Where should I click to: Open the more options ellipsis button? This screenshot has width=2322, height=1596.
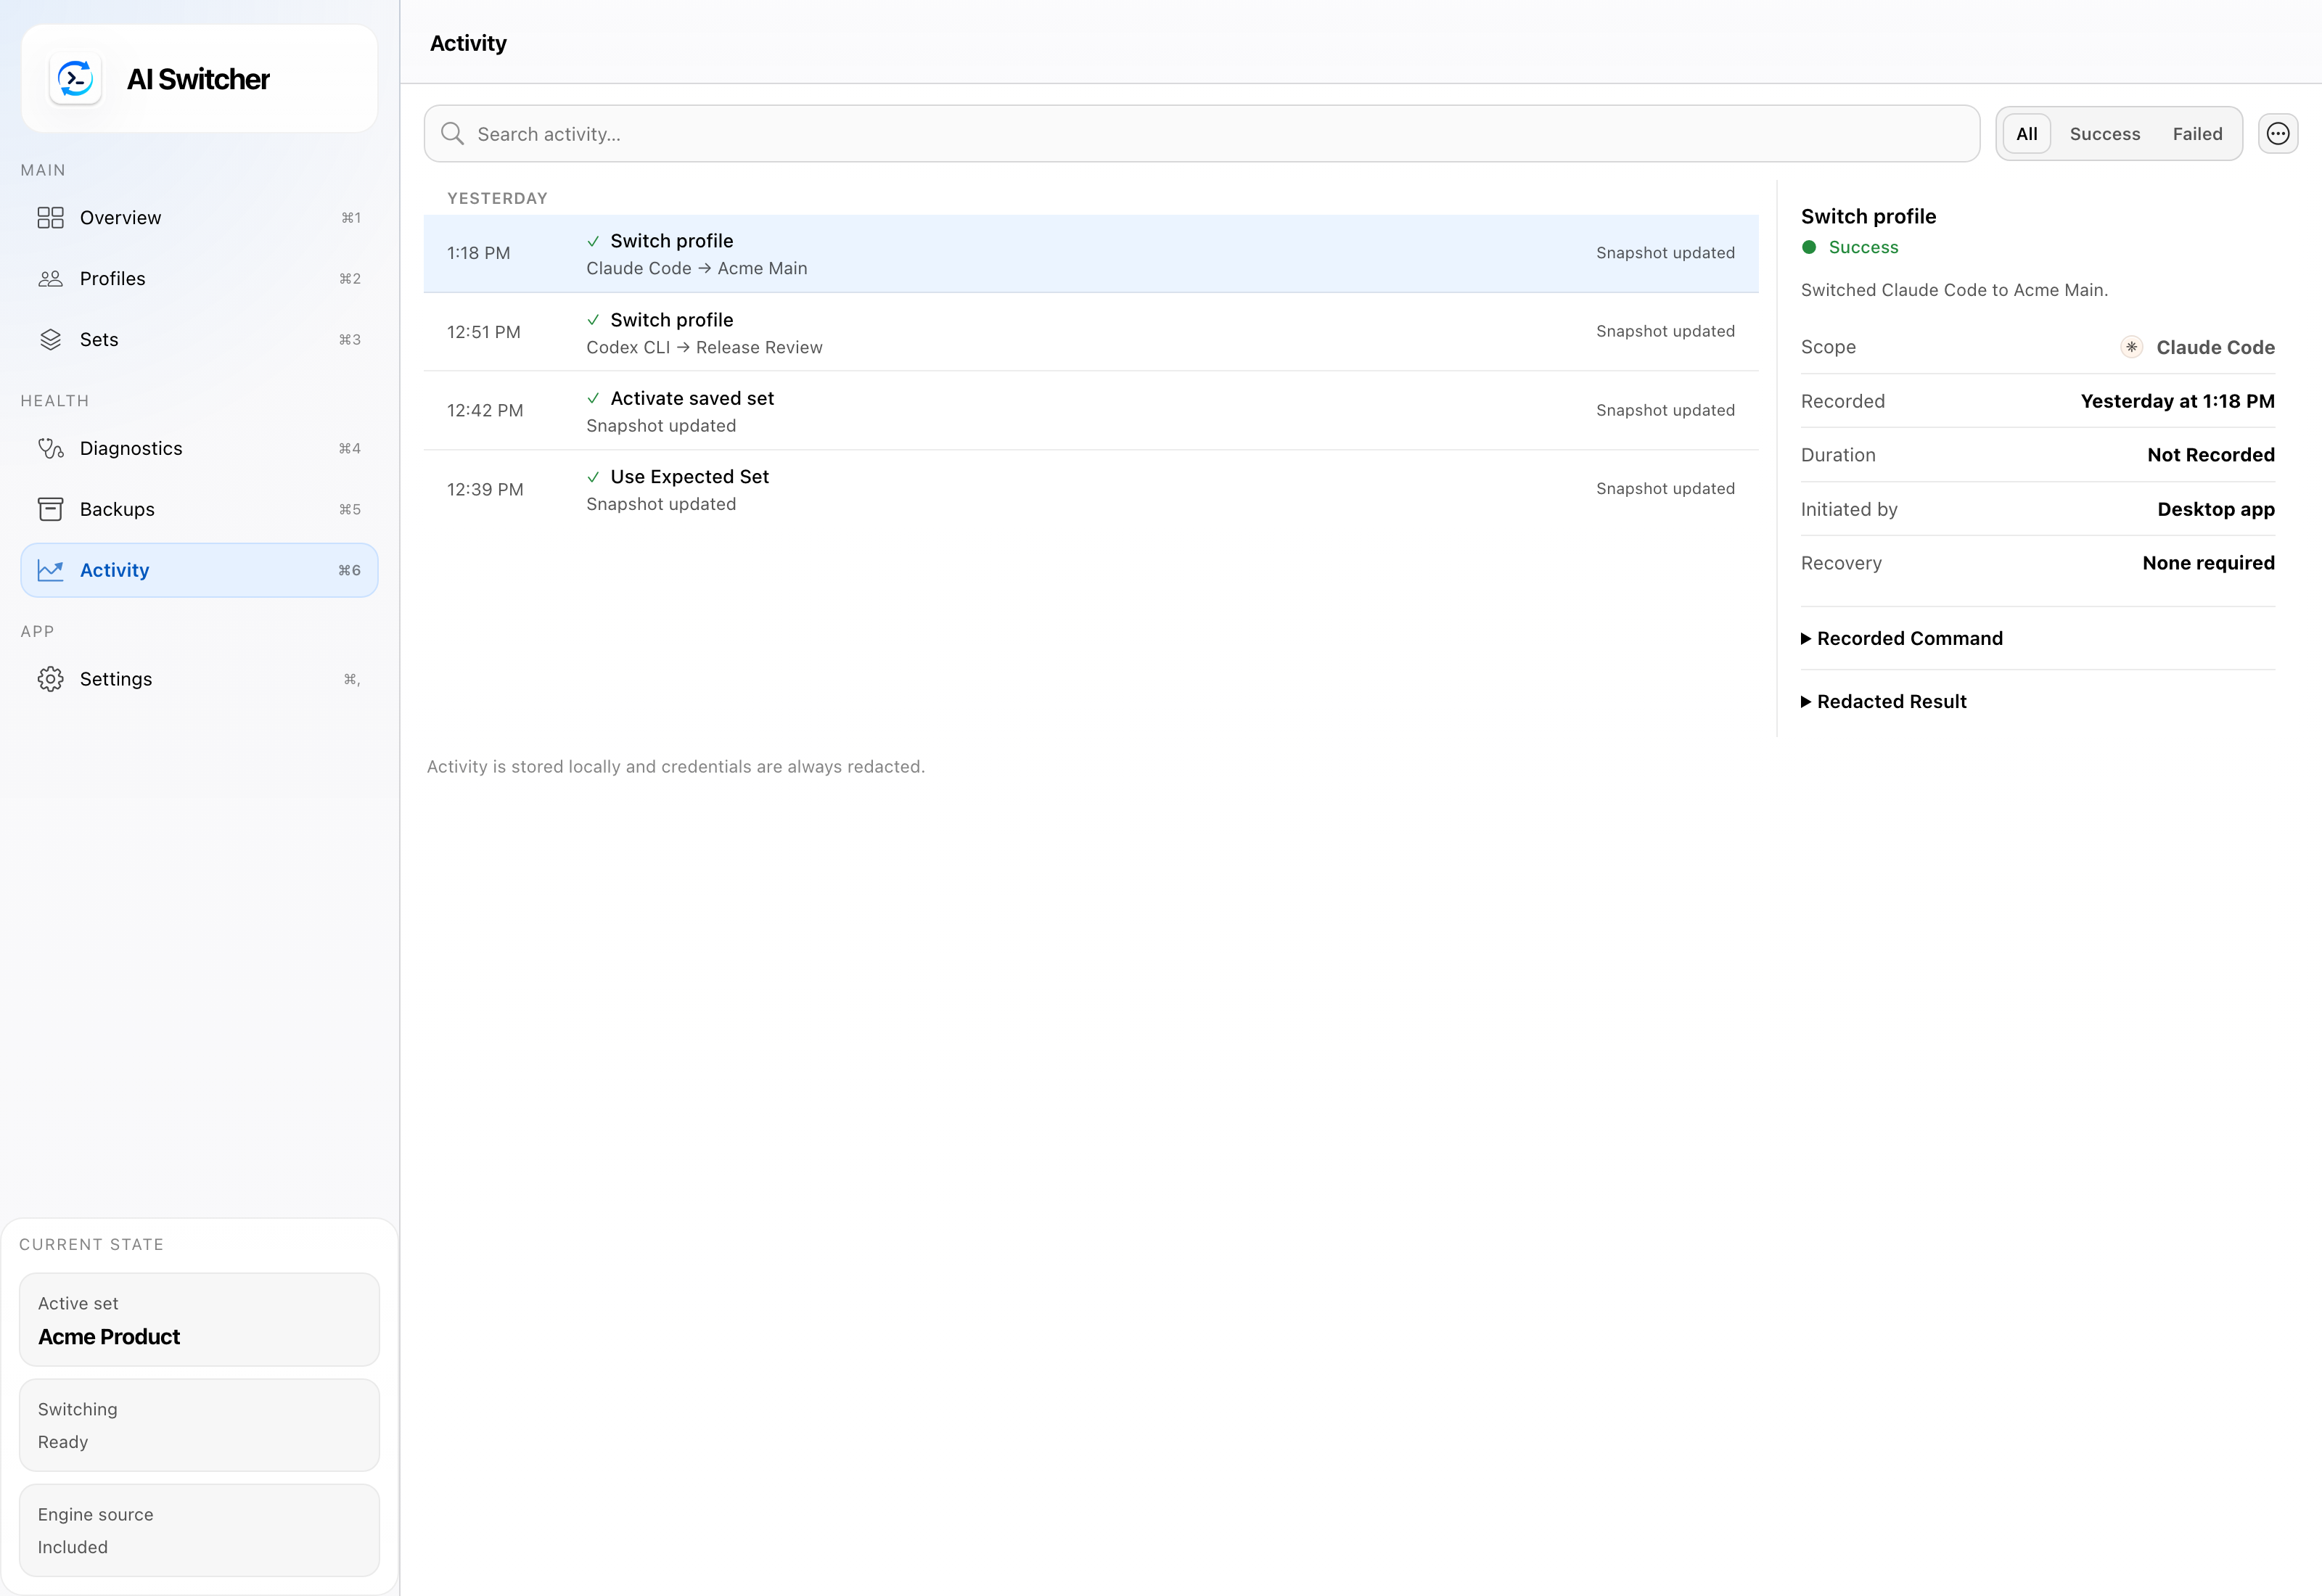(x=2278, y=134)
